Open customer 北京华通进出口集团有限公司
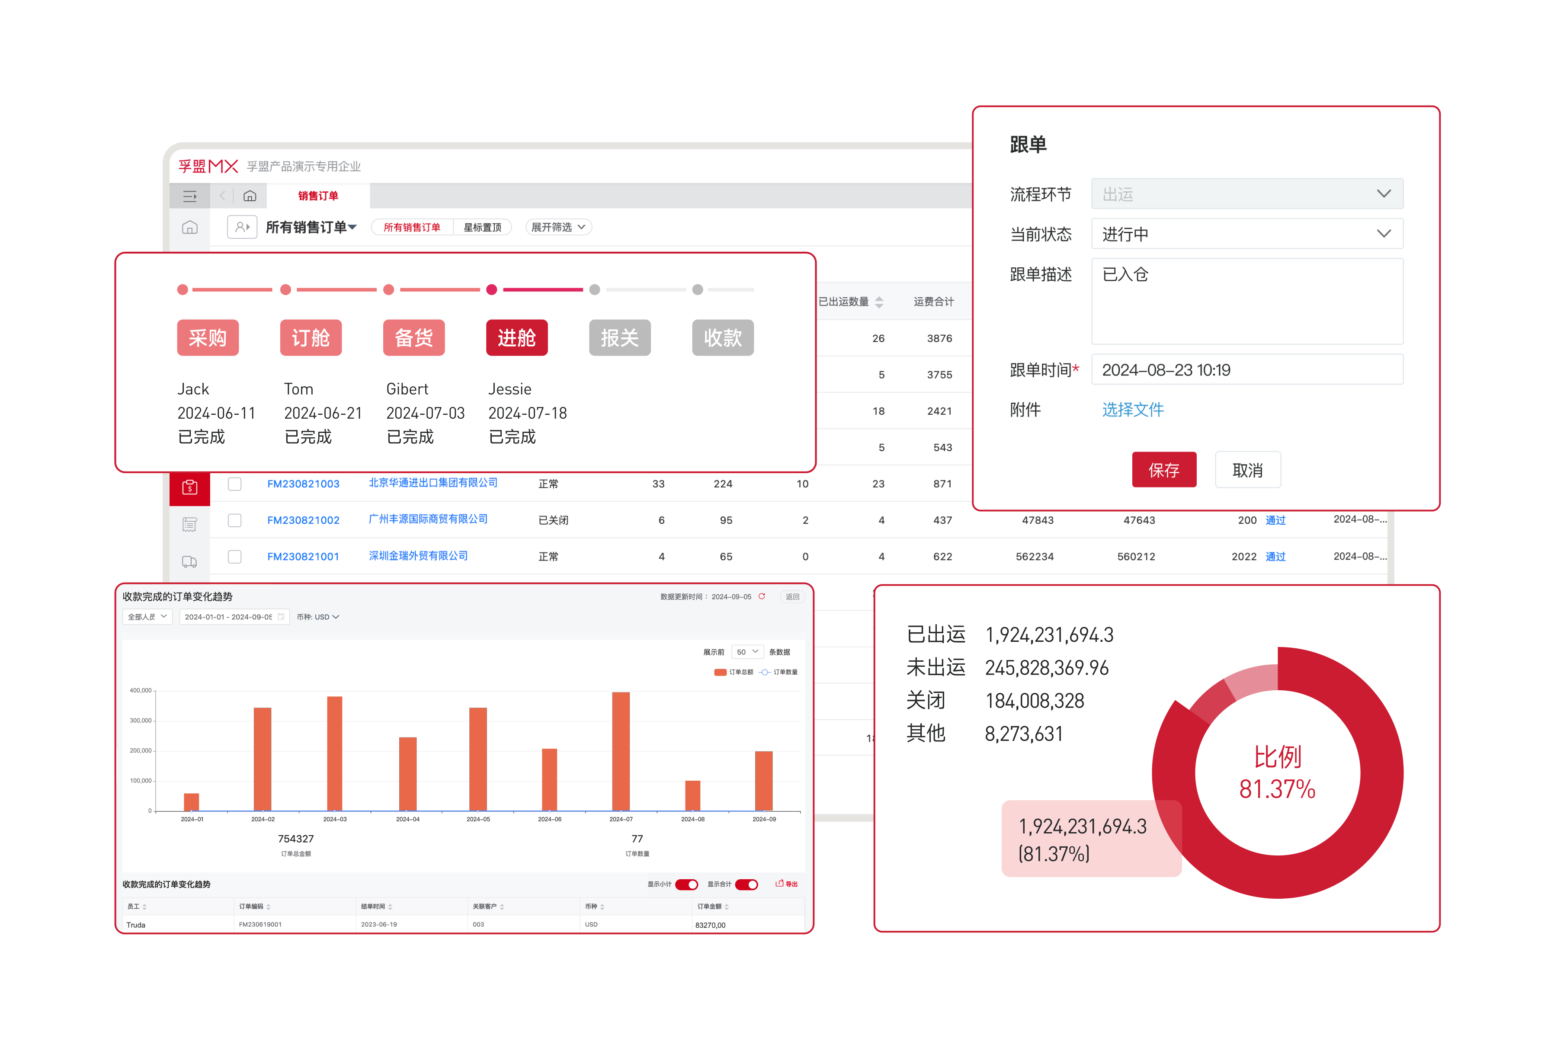This screenshot has width=1557, height=1038. pyautogui.click(x=433, y=483)
